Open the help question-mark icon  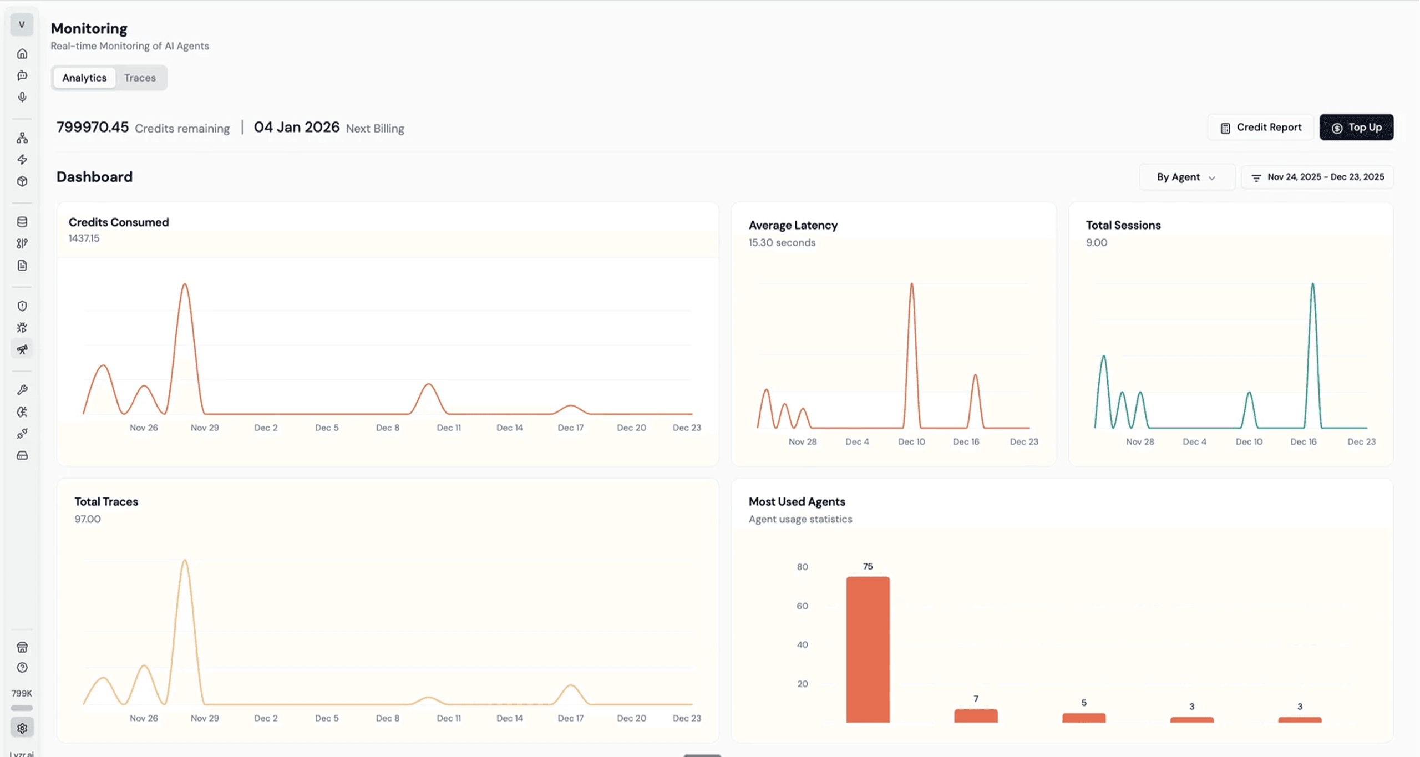click(x=22, y=668)
